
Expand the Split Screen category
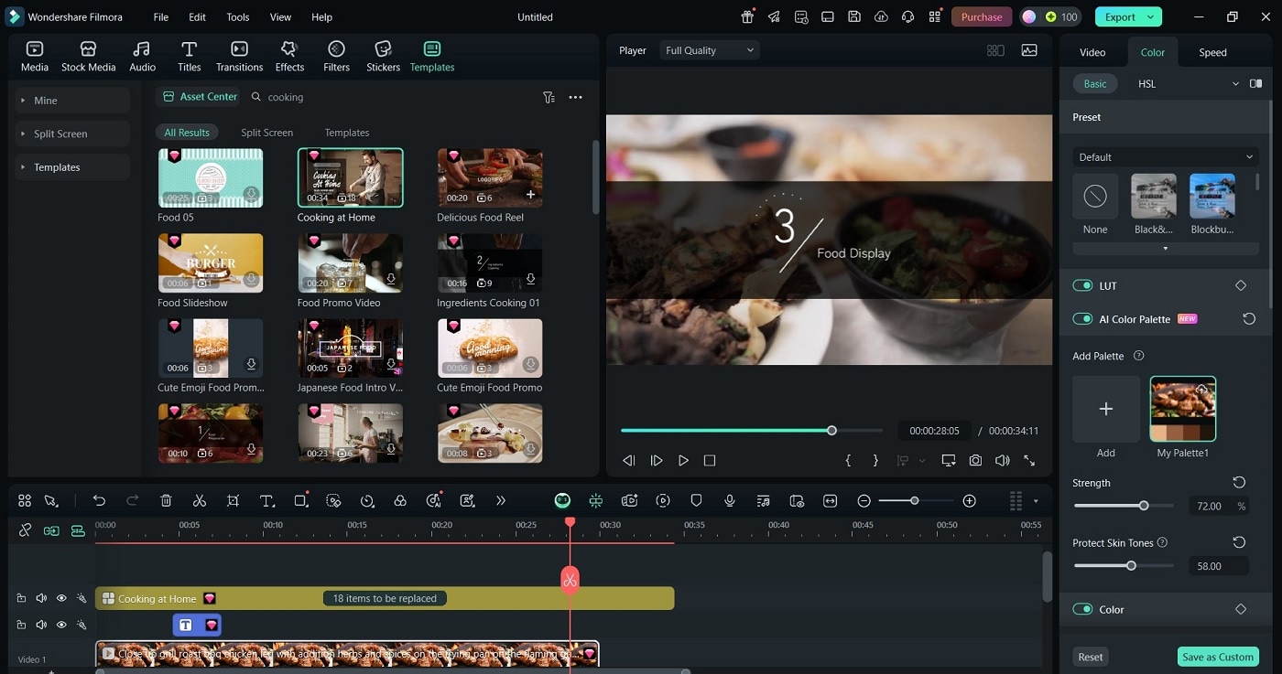tap(72, 134)
